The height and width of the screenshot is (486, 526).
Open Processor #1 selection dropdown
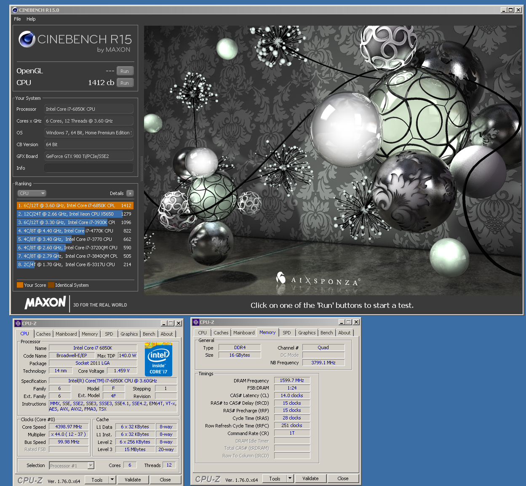pos(72,465)
